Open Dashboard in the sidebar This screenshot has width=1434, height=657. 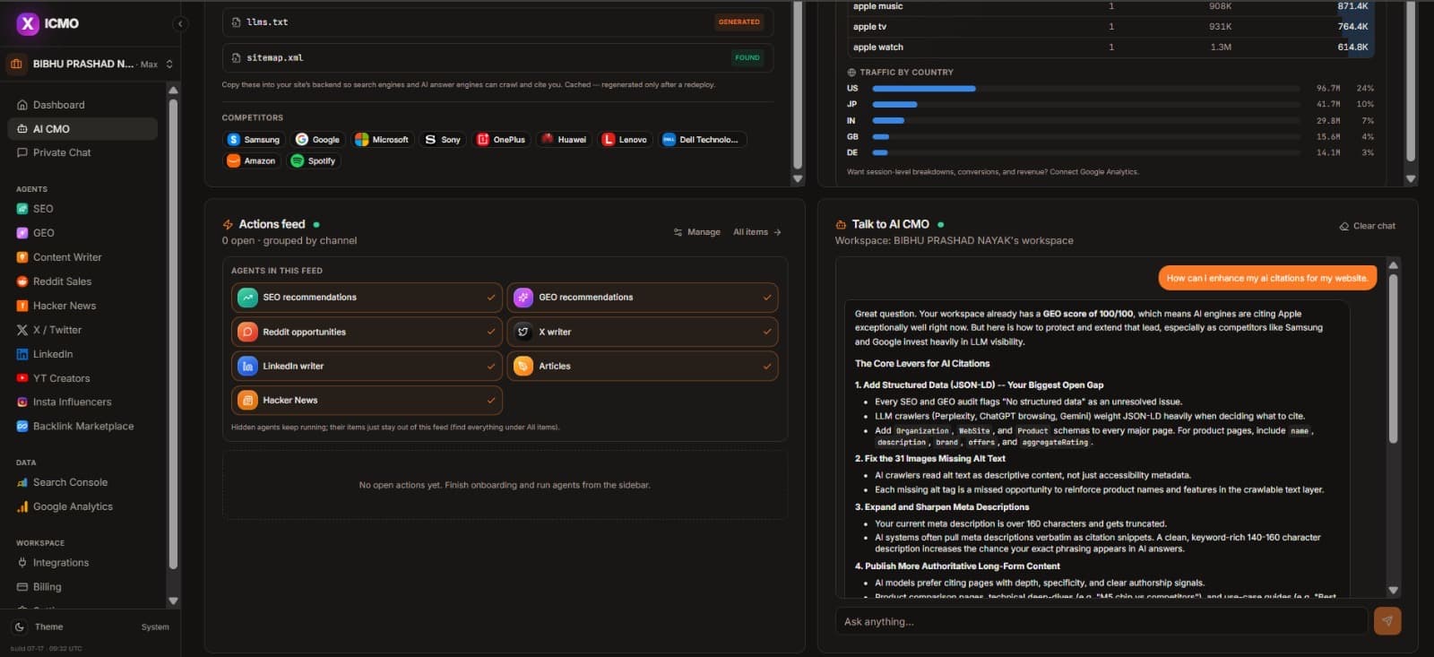[x=82, y=105]
